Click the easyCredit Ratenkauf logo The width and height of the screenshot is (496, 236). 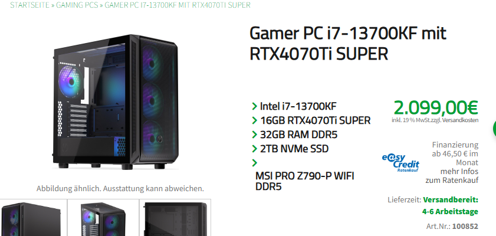400,163
